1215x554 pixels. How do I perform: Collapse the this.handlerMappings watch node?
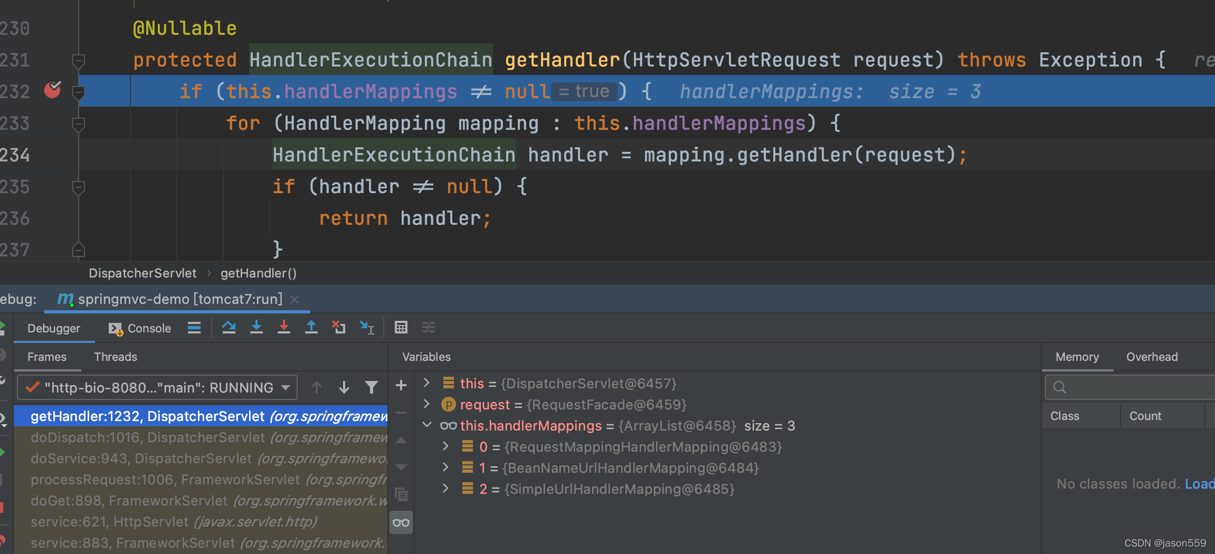(427, 425)
